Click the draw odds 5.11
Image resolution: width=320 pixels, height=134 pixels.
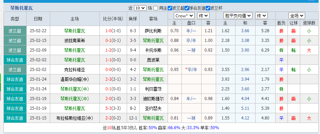[245, 108]
